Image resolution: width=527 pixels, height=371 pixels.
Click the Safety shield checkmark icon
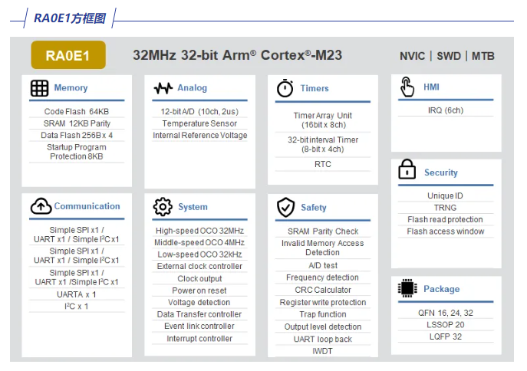coord(285,207)
